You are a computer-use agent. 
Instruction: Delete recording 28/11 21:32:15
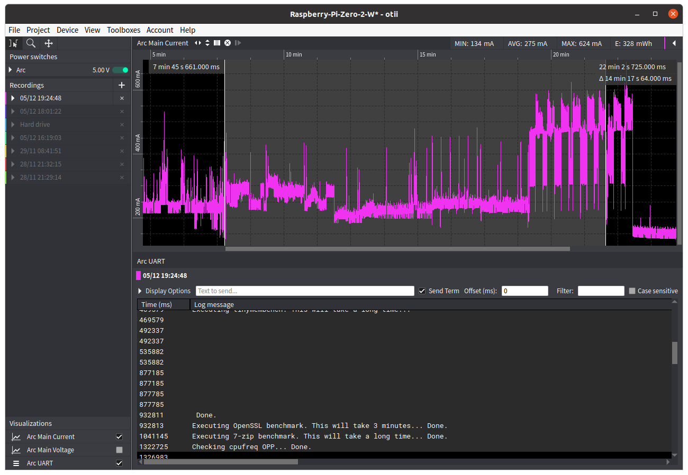click(x=122, y=164)
